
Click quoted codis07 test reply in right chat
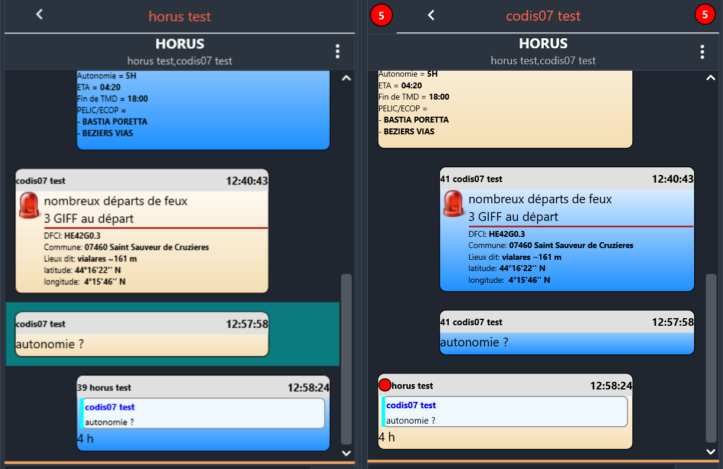[x=505, y=412]
